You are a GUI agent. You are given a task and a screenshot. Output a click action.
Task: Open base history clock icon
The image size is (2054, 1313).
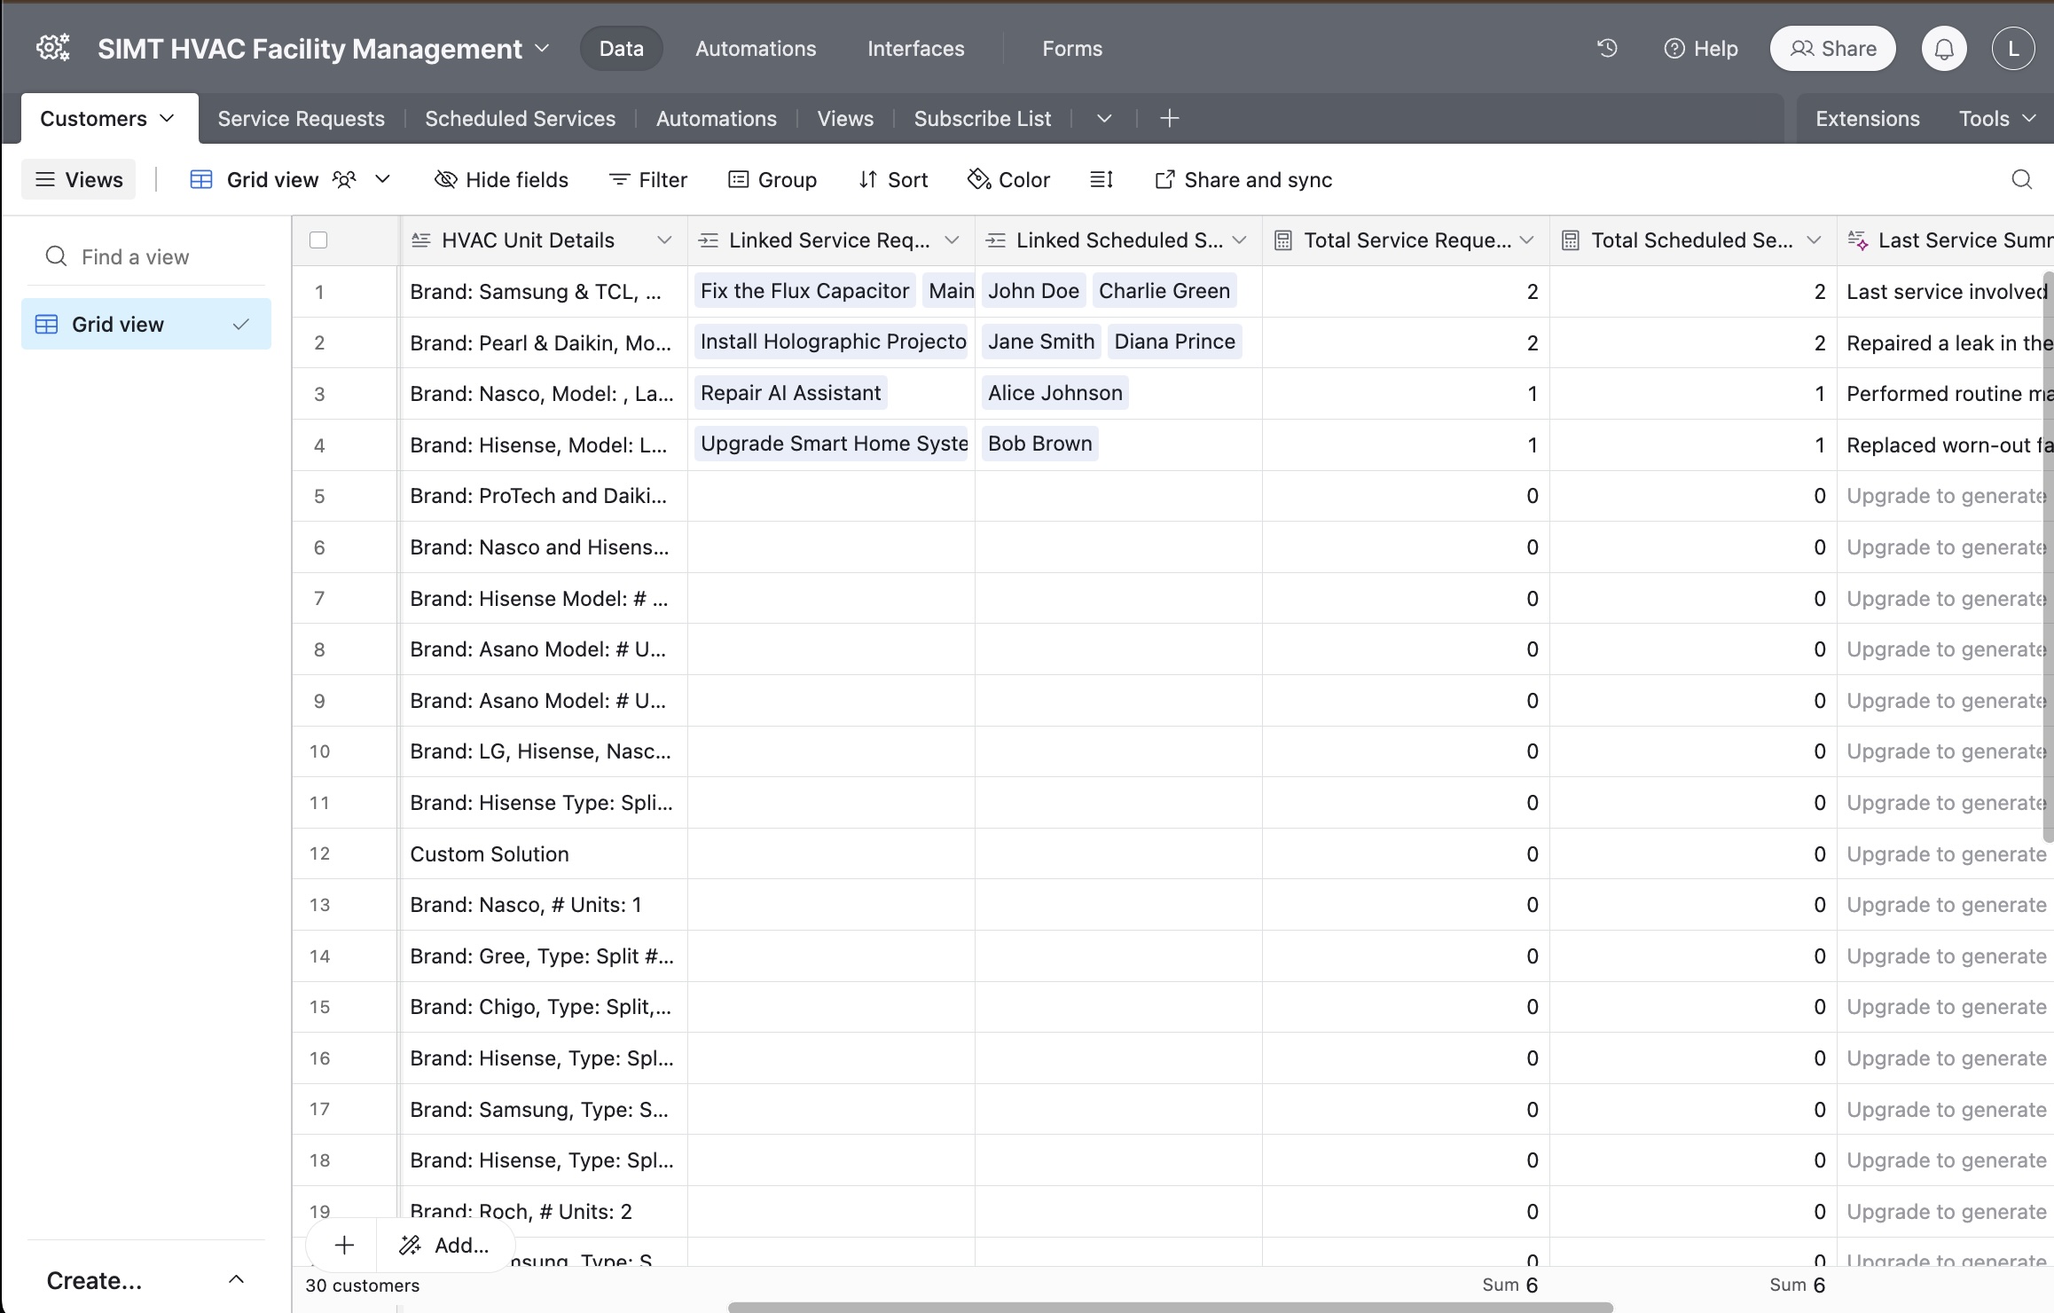[1607, 48]
